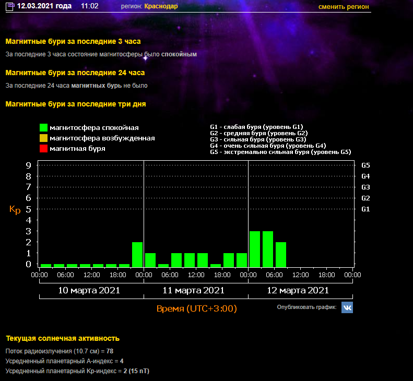Click the red 'магнитная буря' legend swatch
Viewport: 413px width, 381px height.
43,149
